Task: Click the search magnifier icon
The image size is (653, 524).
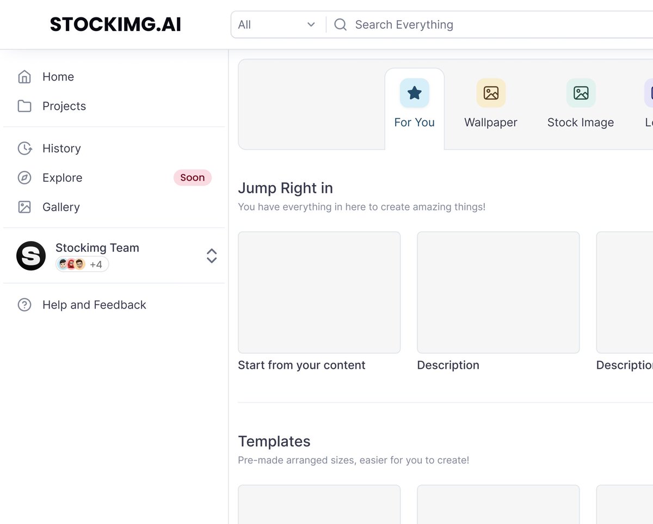Action: tap(340, 24)
